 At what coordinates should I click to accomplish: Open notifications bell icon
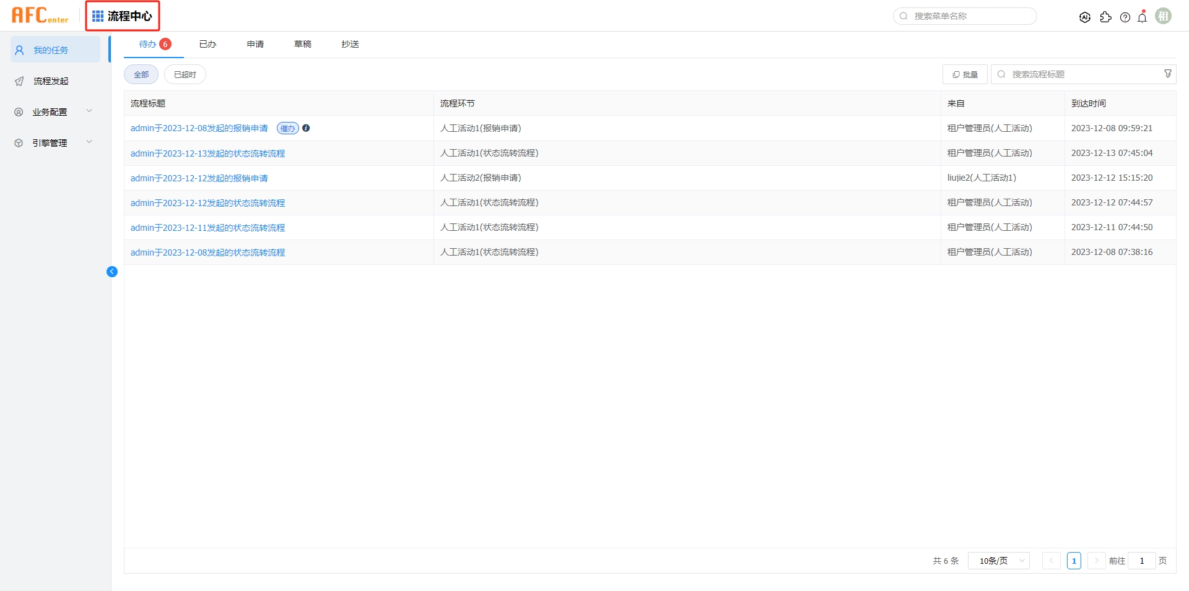(1143, 17)
